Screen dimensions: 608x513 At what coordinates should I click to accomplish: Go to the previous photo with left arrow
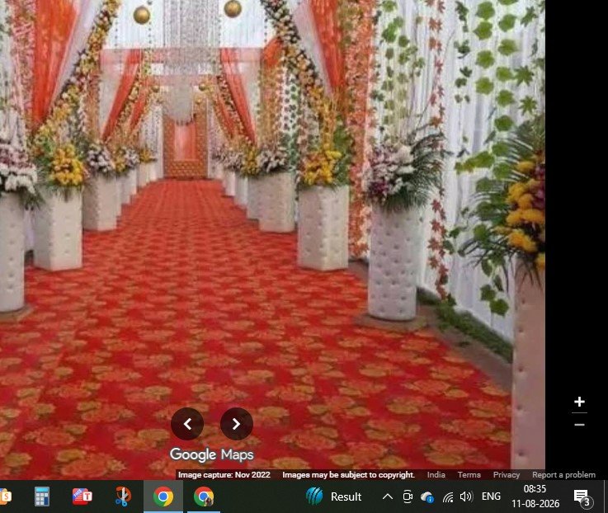coord(187,424)
